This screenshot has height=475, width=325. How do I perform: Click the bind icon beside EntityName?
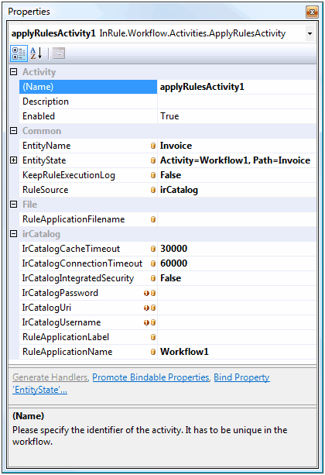point(153,146)
